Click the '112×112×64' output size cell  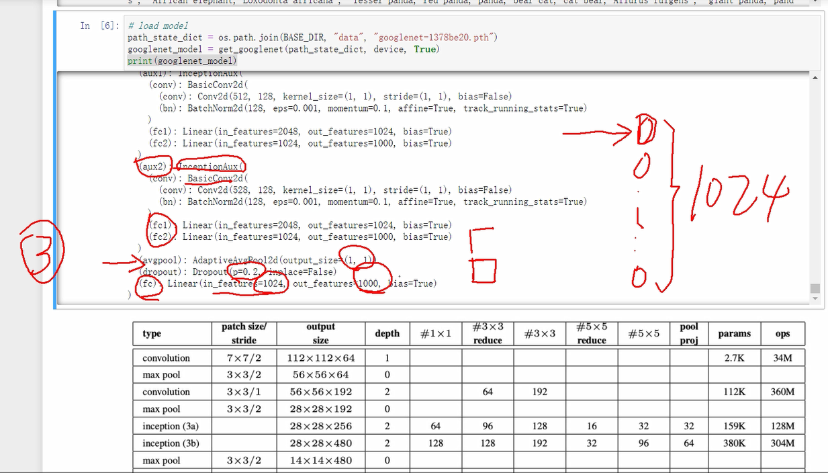(320, 358)
